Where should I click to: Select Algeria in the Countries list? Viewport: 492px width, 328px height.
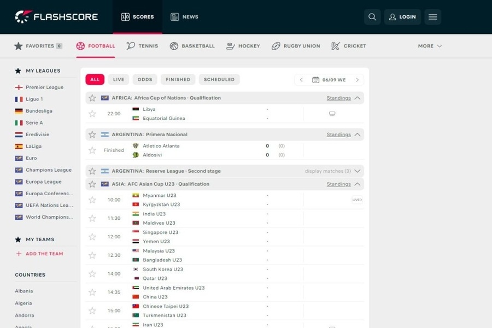coord(24,303)
